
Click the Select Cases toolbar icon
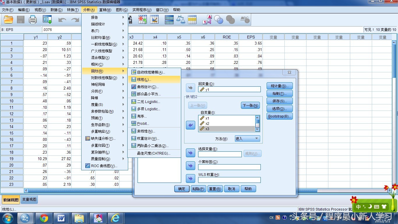[192, 20]
